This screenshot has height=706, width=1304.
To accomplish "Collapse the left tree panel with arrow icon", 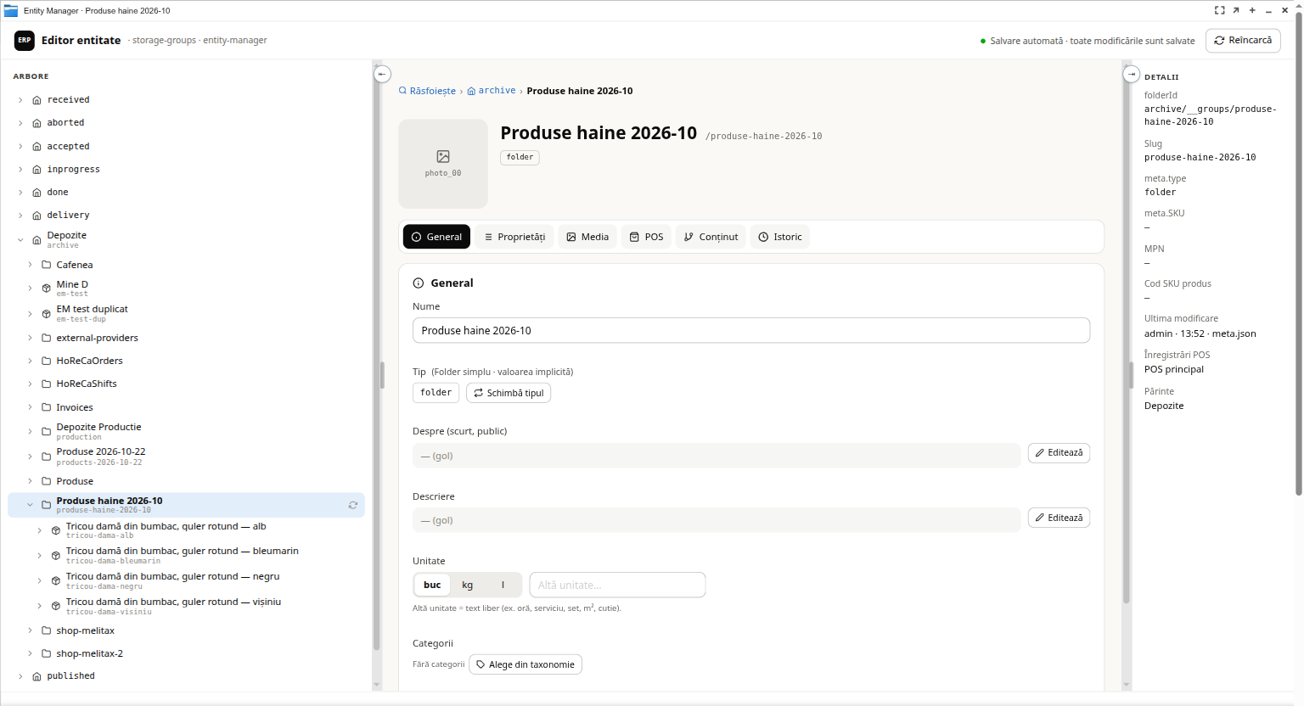I will click(382, 74).
